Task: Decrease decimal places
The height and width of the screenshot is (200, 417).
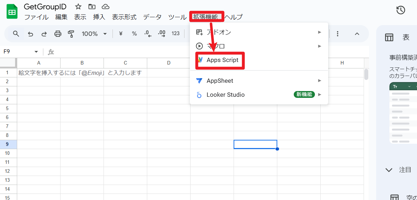Action: tap(148, 33)
